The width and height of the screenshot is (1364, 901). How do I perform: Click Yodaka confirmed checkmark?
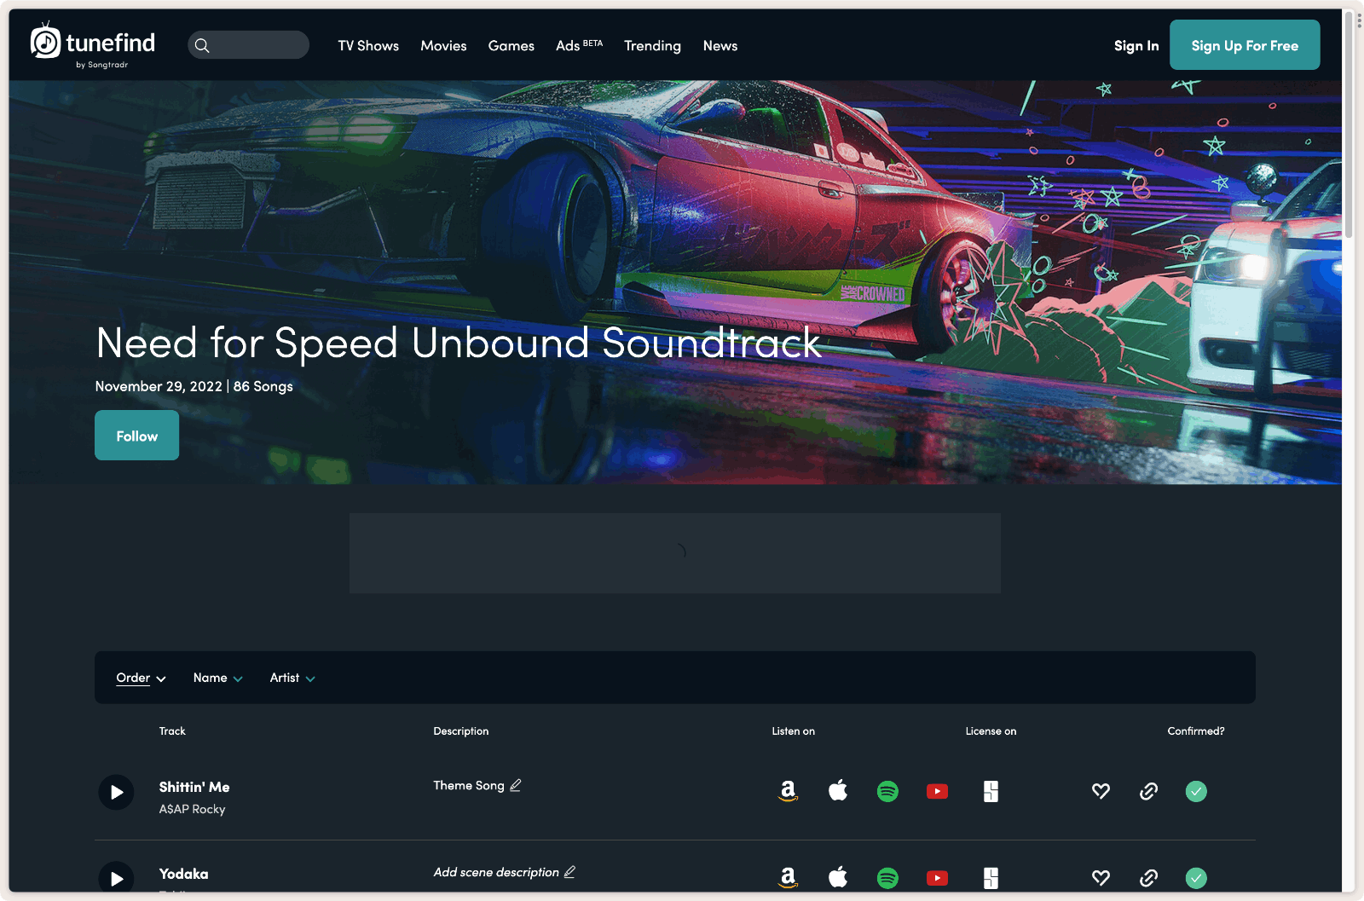tap(1196, 878)
